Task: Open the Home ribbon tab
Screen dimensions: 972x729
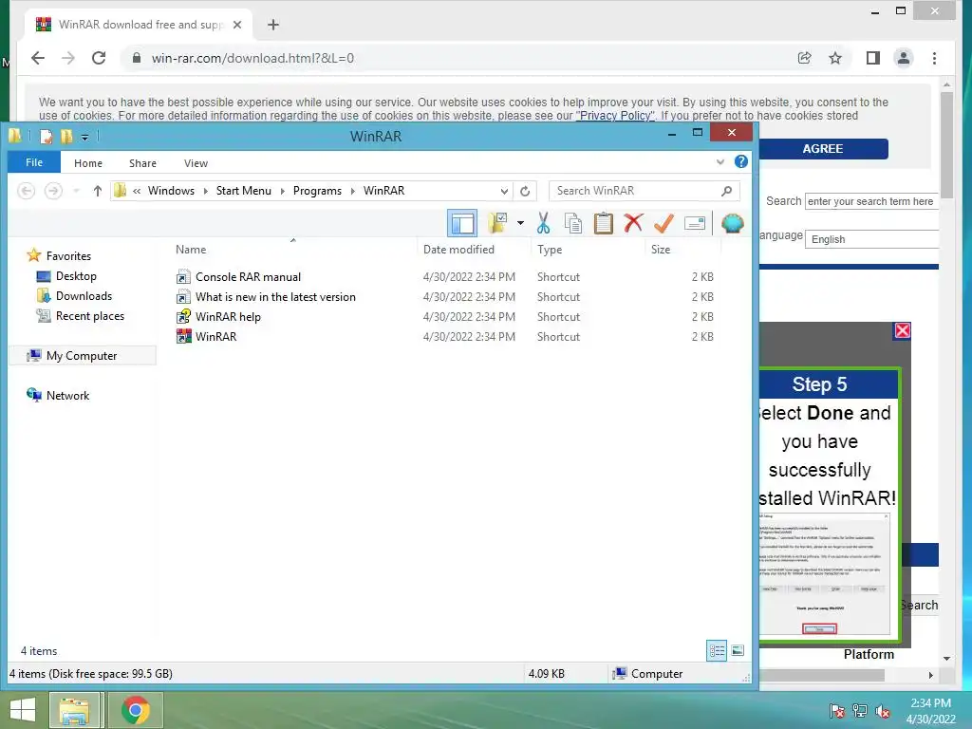Action: (x=88, y=163)
